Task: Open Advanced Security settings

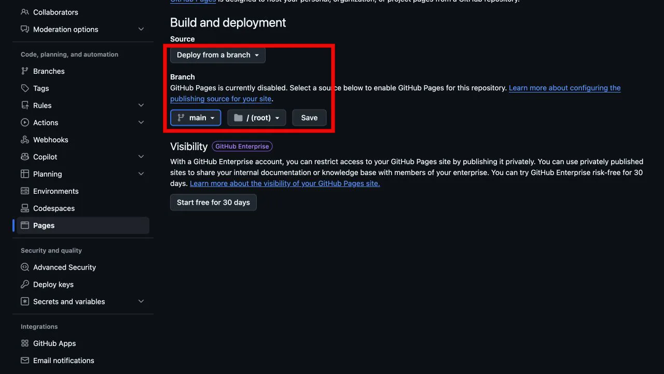Action: coord(83,268)
